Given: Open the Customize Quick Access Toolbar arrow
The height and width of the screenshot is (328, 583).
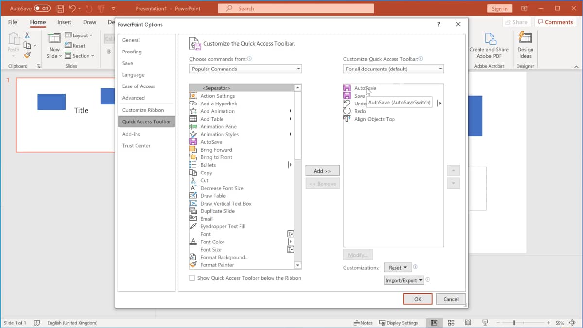Looking at the screenshot, I should [113, 8].
